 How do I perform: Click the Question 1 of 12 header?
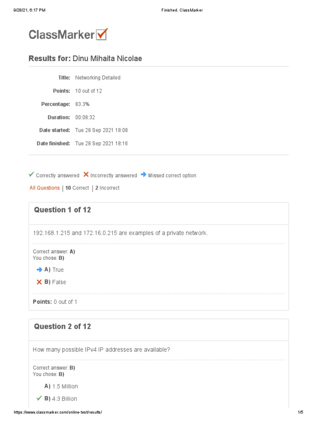62,210
